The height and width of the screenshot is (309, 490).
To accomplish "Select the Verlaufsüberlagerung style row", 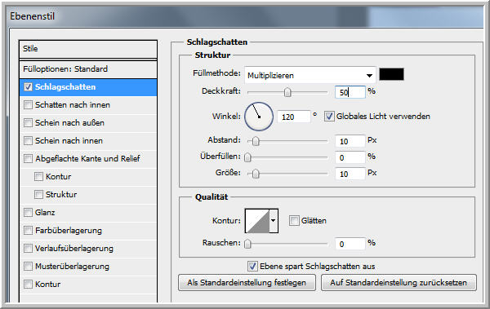I will point(88,249).
